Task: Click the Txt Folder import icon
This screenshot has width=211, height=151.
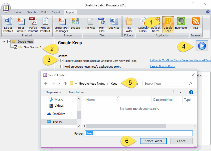Action: tap(128, 25)
